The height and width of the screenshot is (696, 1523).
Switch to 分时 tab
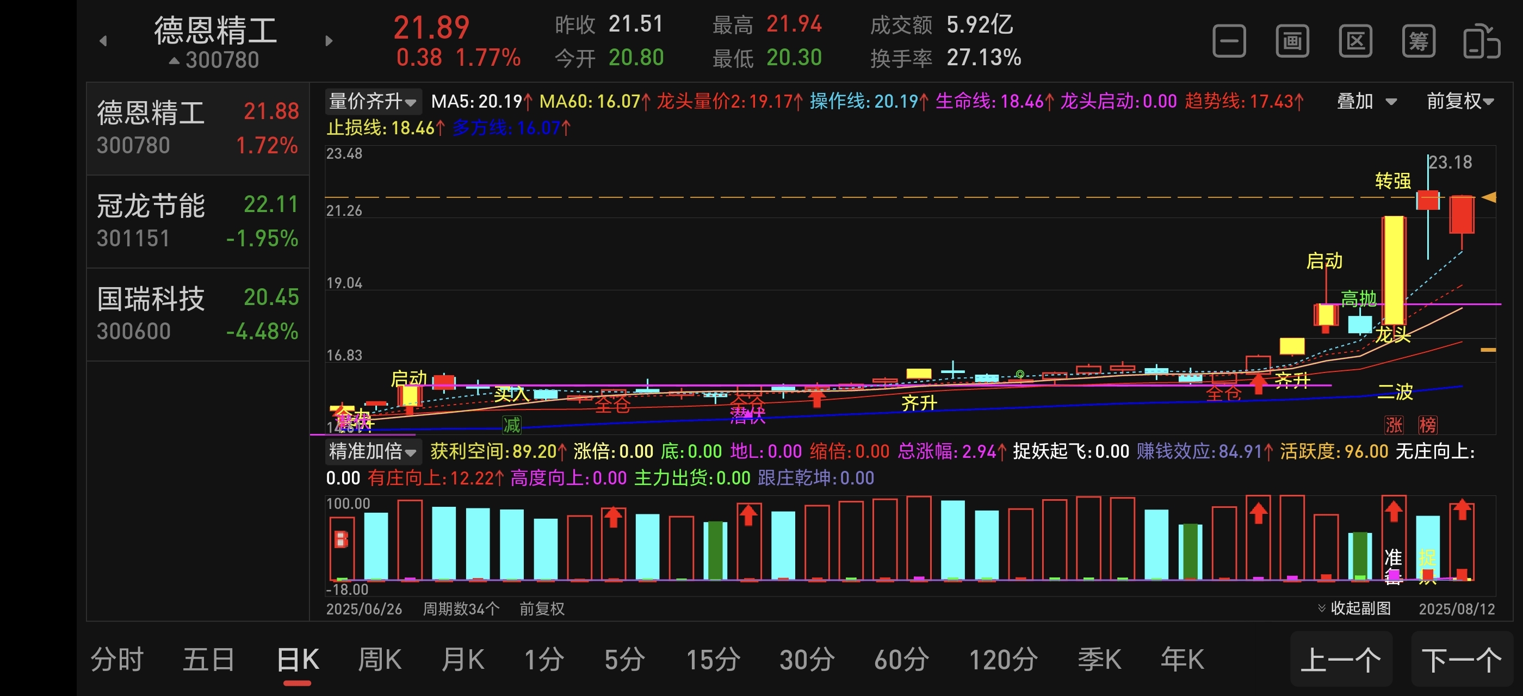tap(117, 659)
